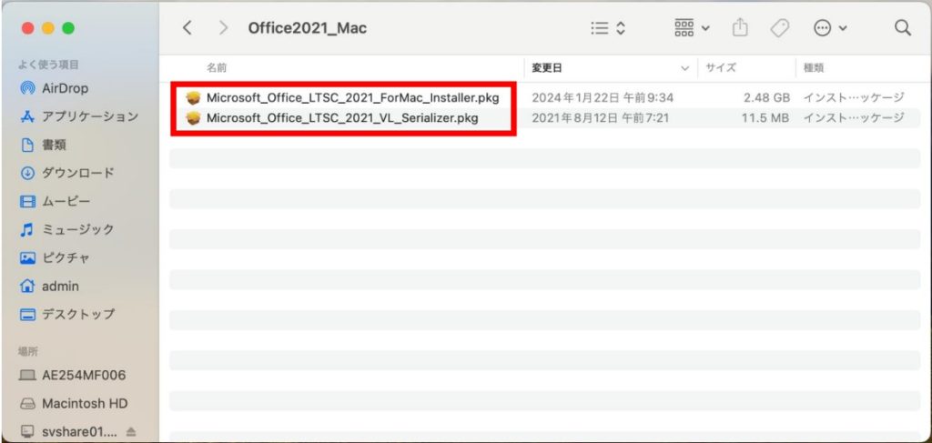
Task: Sort by the サイズ column header
Action: tap(721, 68)
